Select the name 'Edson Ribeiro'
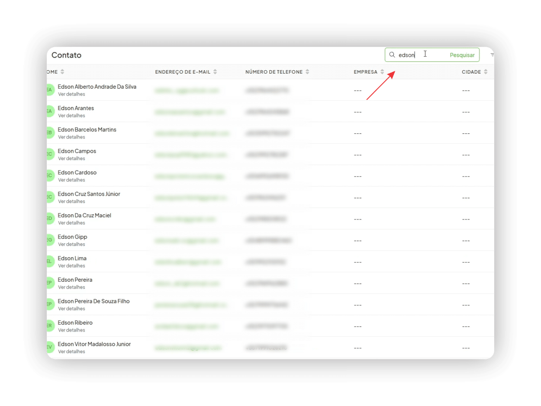The height and width of the screenshot is (406, 541). coord(75,322)
